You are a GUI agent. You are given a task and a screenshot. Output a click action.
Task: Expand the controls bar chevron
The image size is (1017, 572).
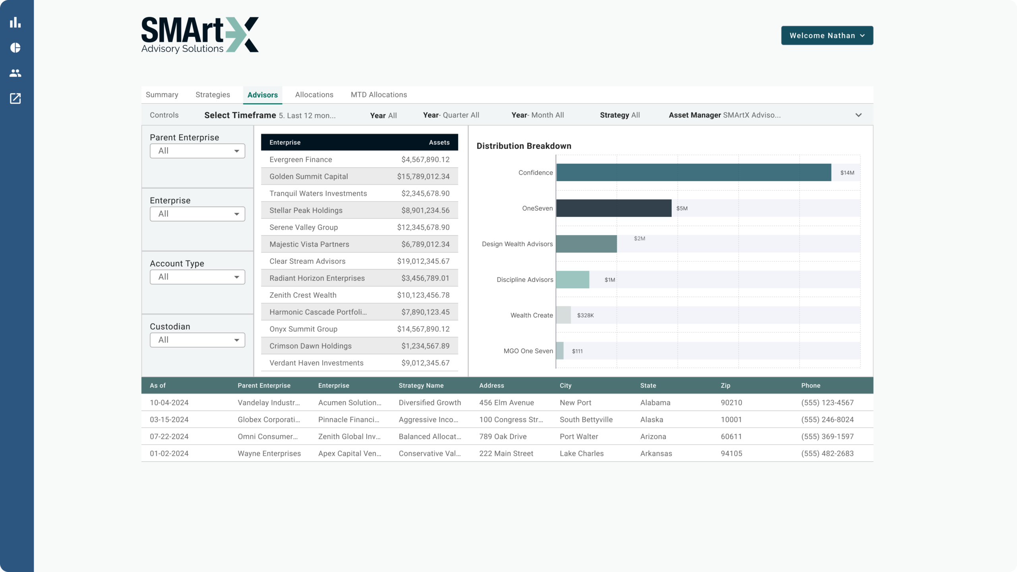tap(858, 115)
